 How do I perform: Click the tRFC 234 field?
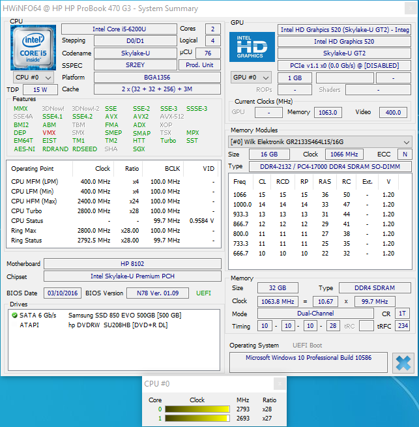(403, 326)
